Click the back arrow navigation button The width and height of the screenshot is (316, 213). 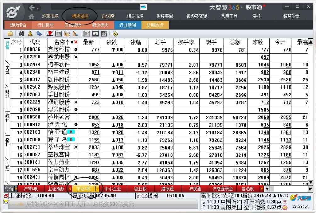coord(31,8)
